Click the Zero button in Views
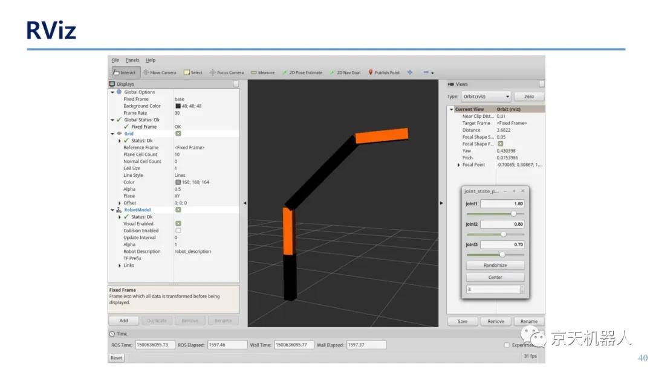The image size is (653, 367). (529, 97)
